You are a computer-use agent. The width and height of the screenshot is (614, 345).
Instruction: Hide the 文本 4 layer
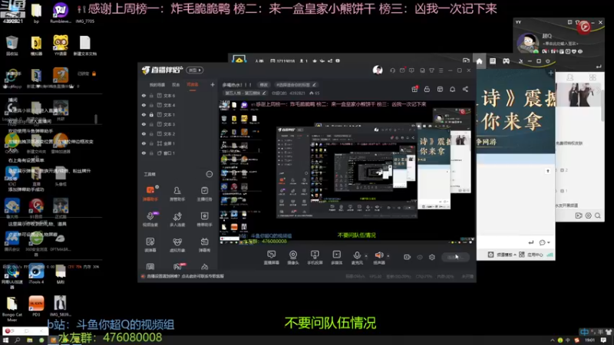[144, 105]
